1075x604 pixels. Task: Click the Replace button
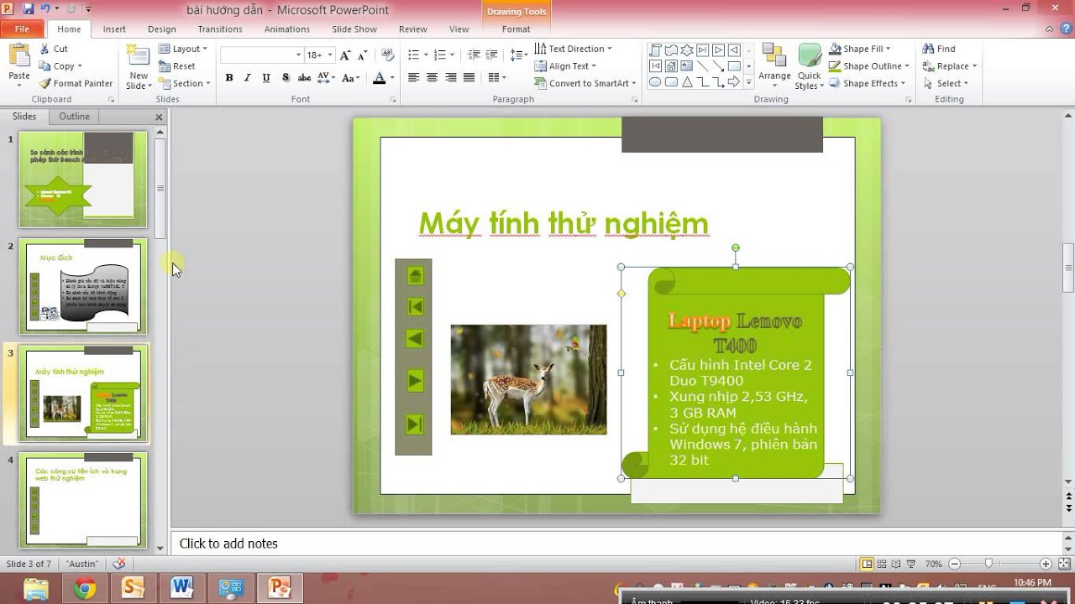[949, 66]
